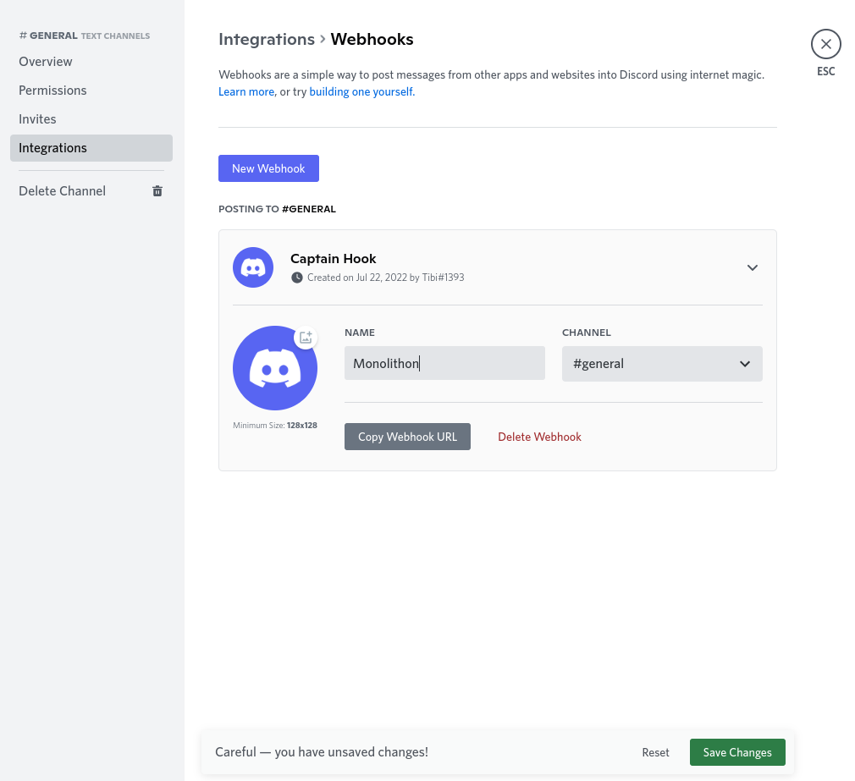Save Changes in the unsaved changes bar
This screenshot has width=855, height=781.
[736, 752]
